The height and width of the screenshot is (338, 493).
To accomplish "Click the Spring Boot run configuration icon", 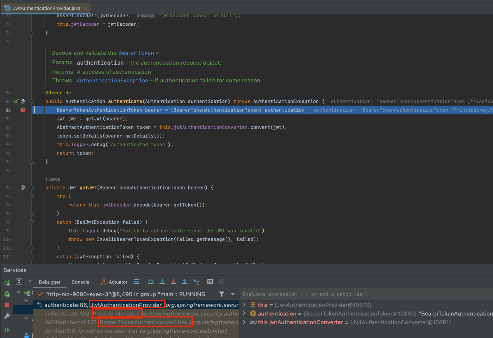I will [x=27, y=293].
